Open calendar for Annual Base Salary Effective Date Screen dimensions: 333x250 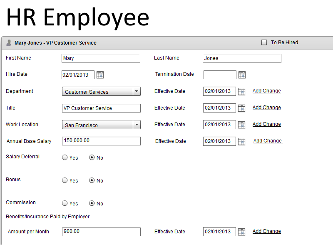point(241,142)
